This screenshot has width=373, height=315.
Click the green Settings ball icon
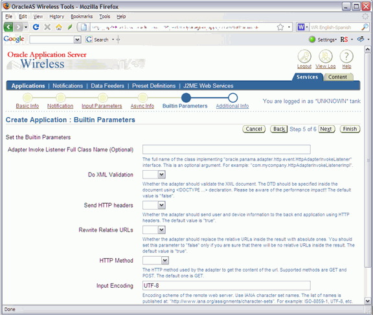click(312, 39)
